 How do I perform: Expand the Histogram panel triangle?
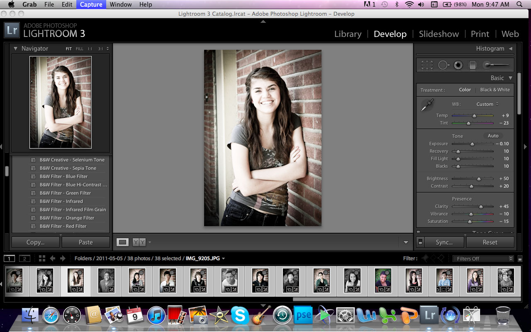pyautogui.click(x=510, y=49)
